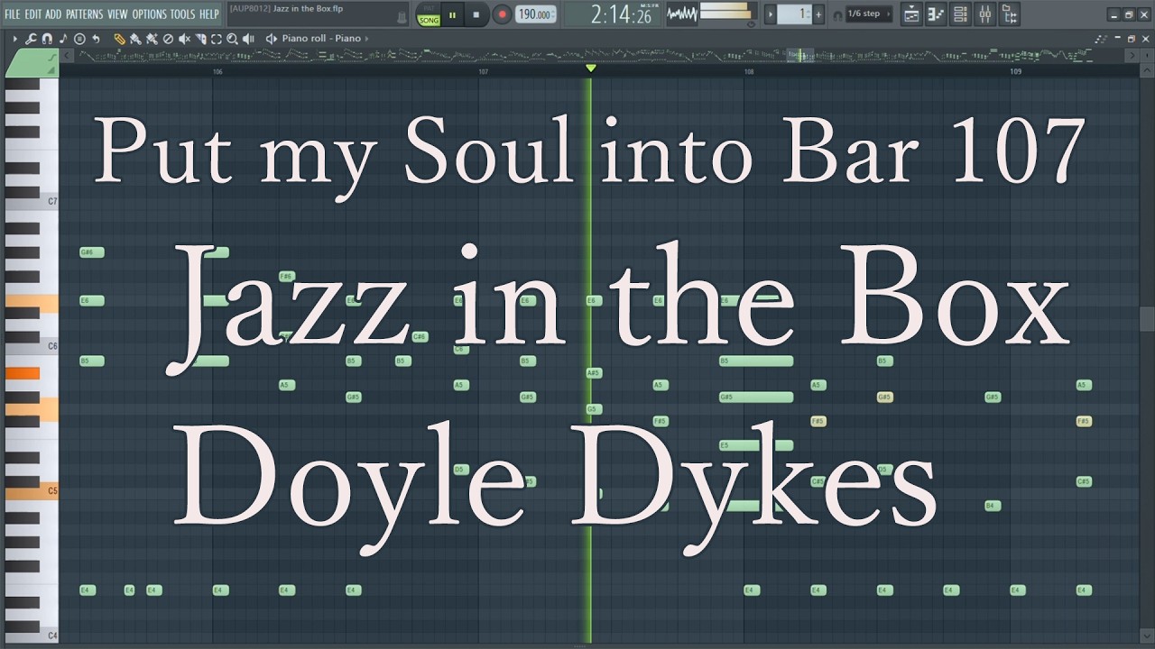
Task: Click bar 109 on the timeline ruler
Action: click(x=1015, y=72)
